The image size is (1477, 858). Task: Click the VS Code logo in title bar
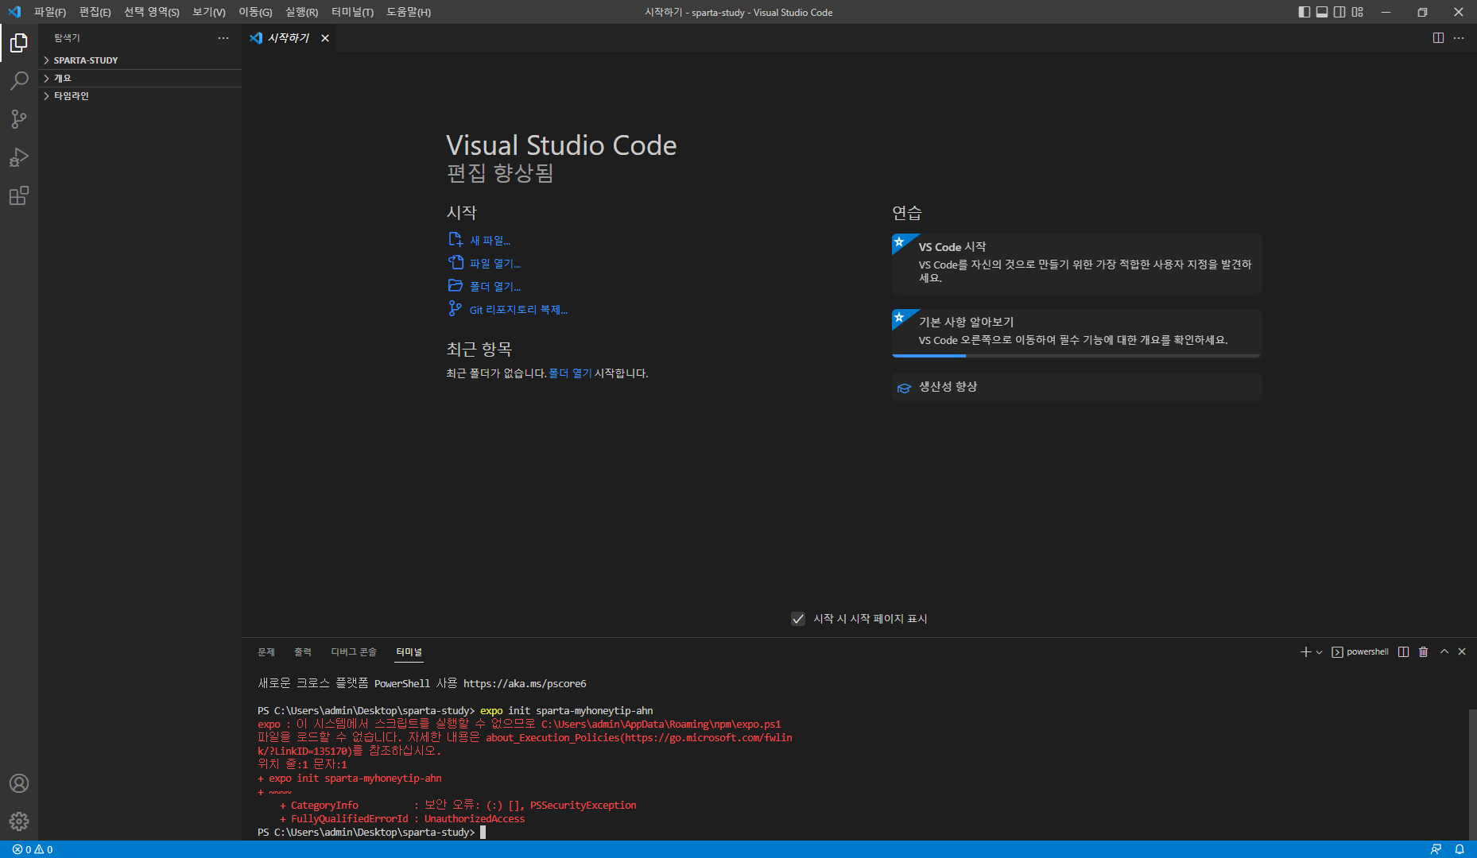click(14, 12)
